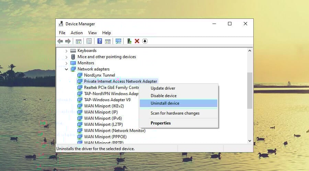Click Scan for hardware changes monitor icon
309x171 pixels.
pyautogui.click(x=118, y=41)
